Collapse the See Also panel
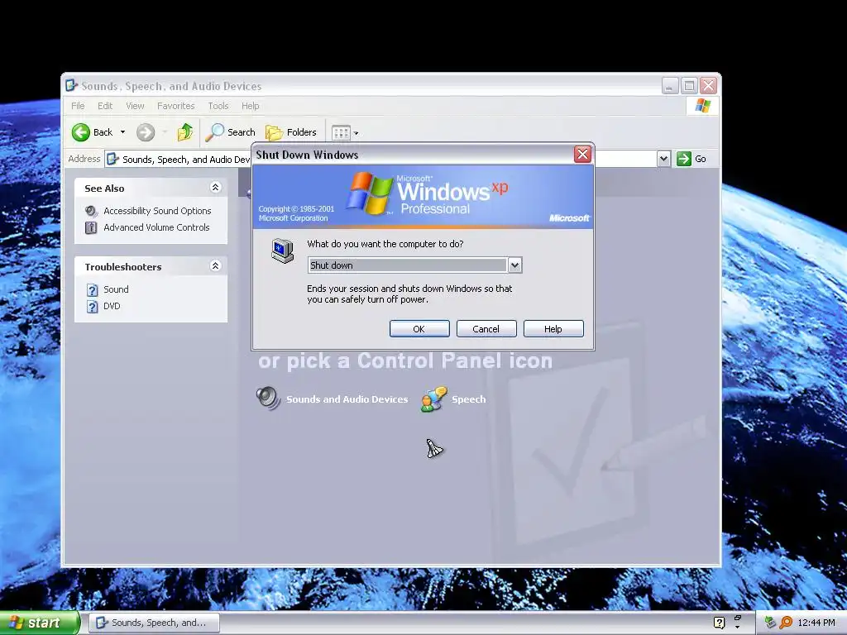847x635 pixels. (x=215, y=188)
